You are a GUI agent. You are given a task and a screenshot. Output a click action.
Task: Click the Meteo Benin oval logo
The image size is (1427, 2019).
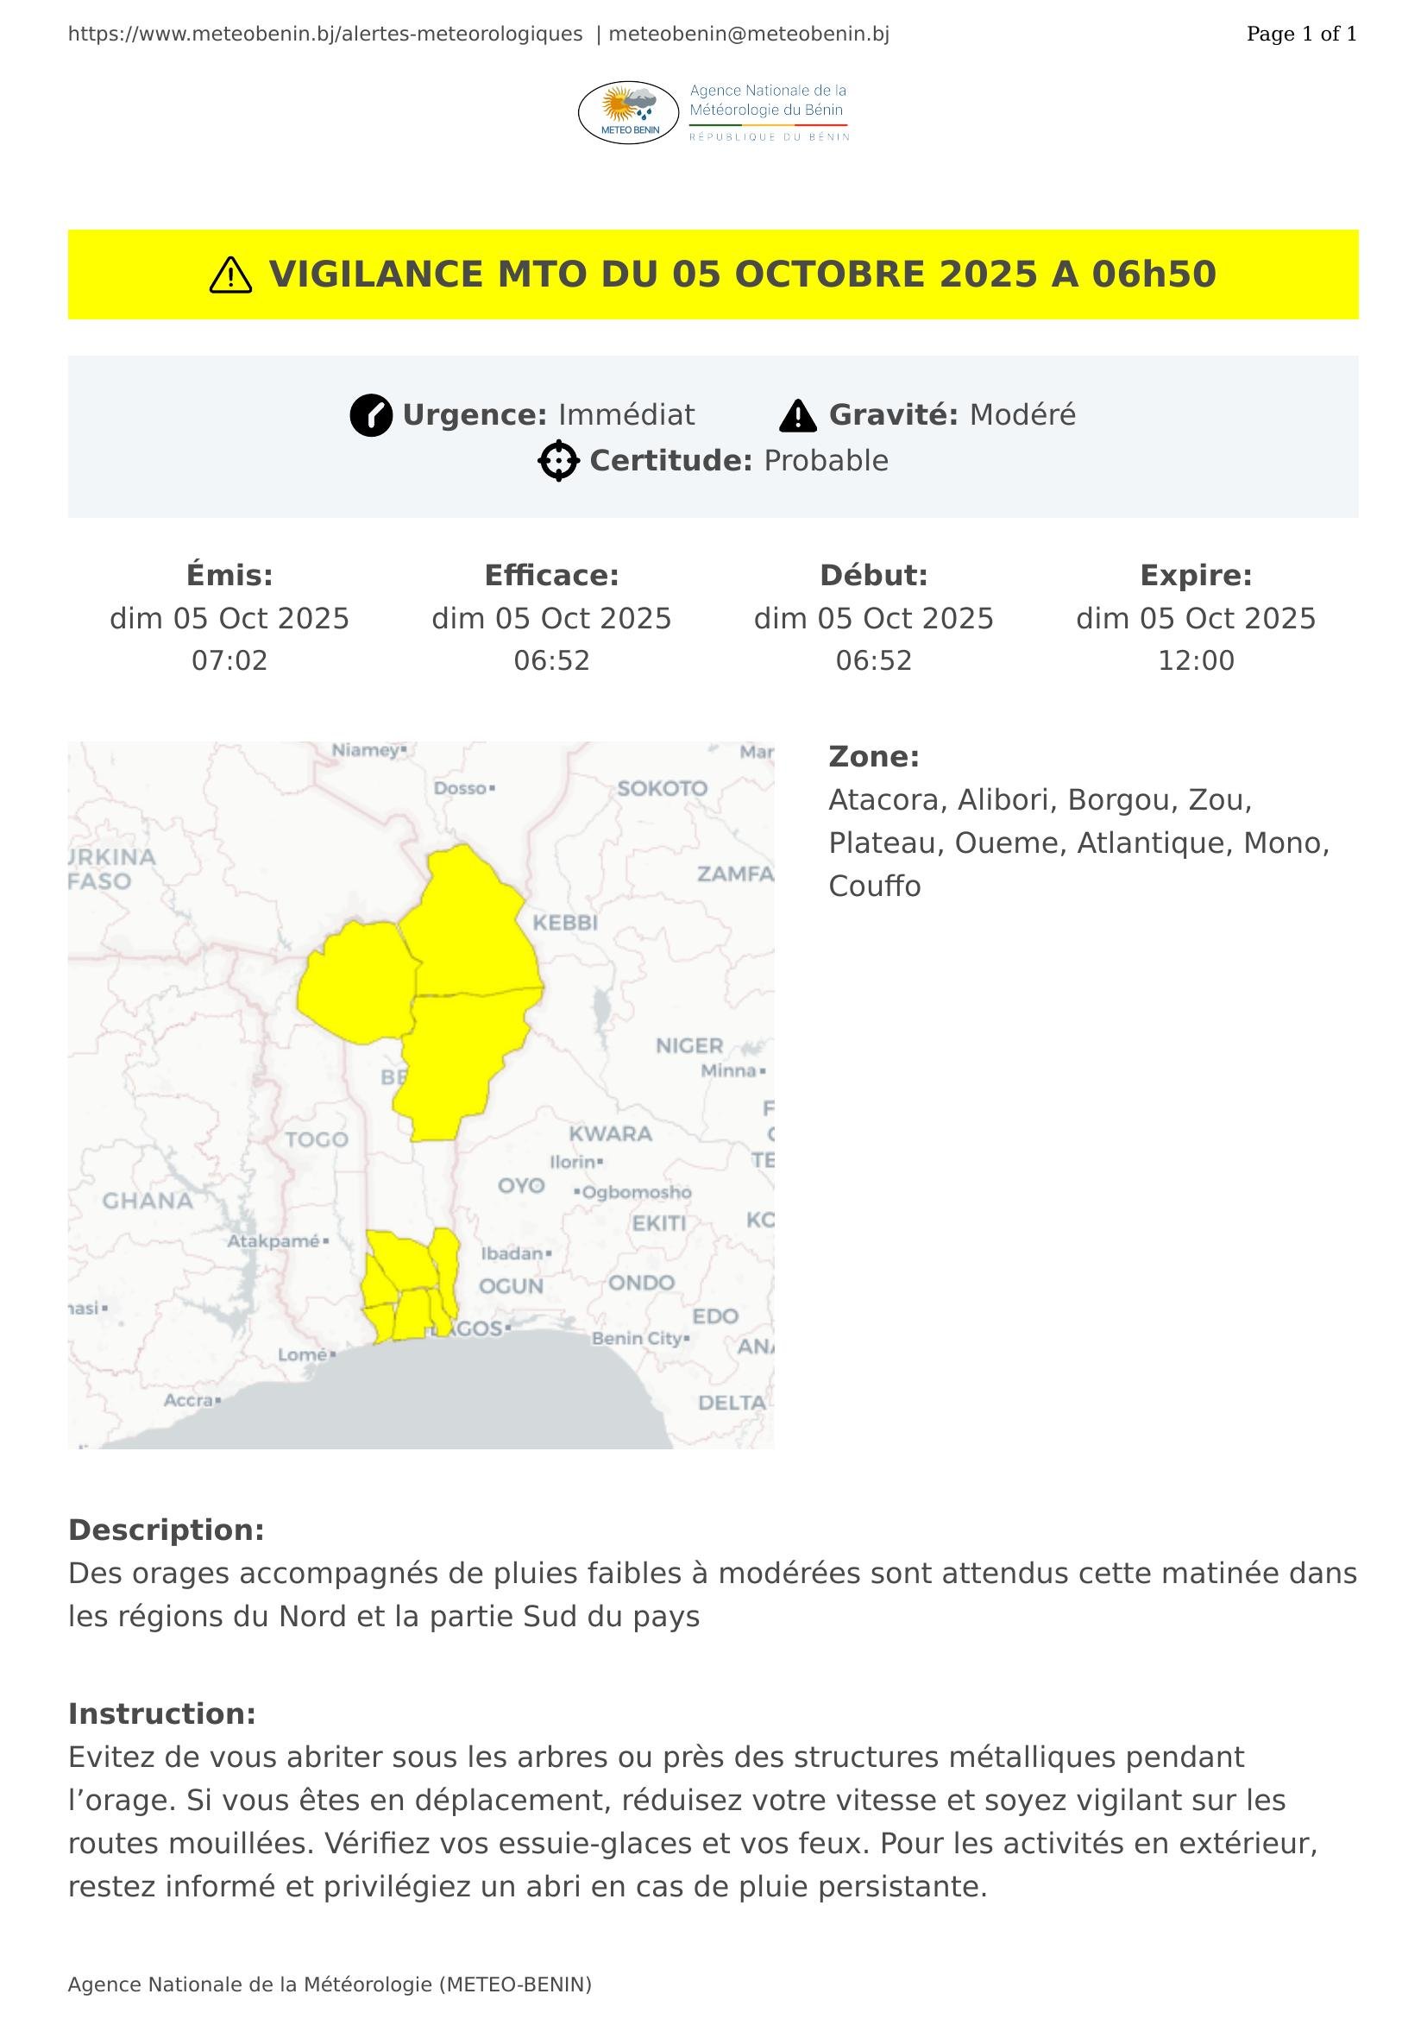[x=628, y=112]
